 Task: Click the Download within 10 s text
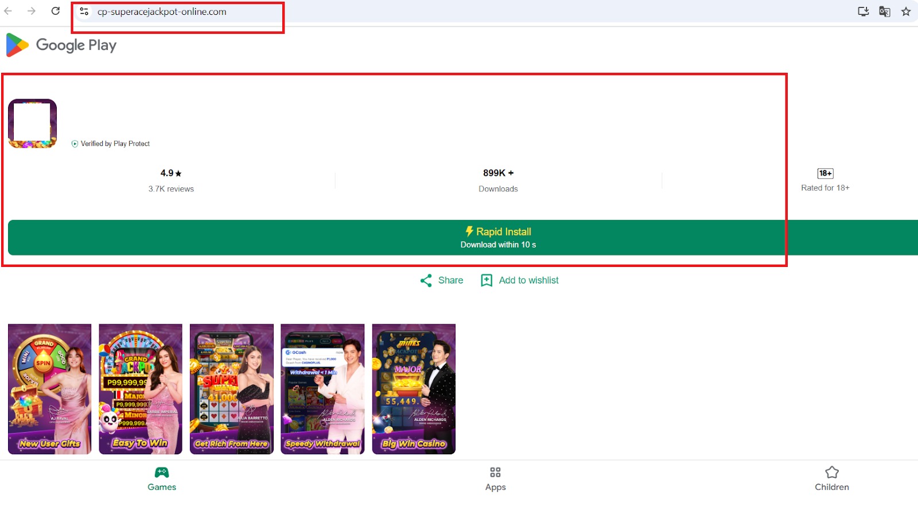point(498,245)
